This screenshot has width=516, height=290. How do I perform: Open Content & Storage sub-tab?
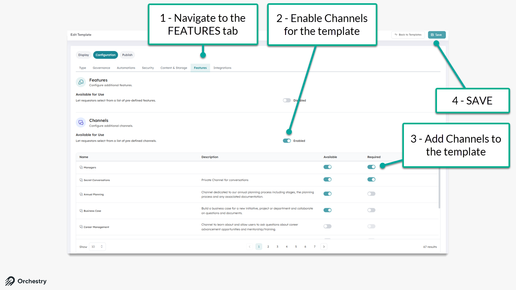[174, 68]
